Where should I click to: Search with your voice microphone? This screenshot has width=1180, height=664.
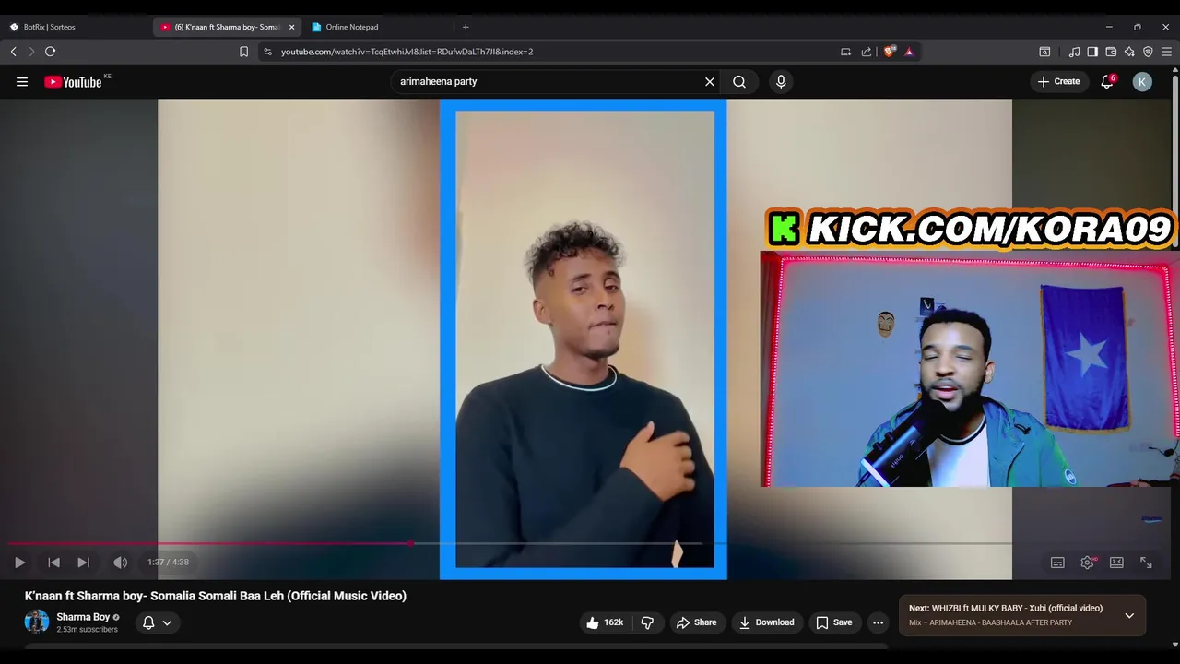[781, 81]
